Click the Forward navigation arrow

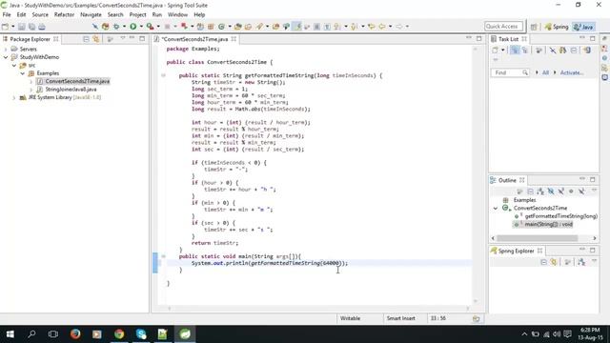(x=399, y=27)
